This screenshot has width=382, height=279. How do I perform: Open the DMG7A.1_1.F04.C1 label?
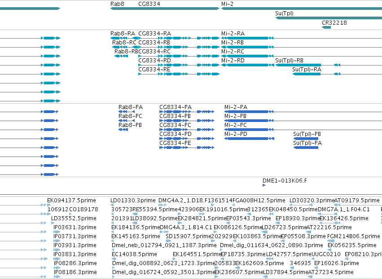[344, 209]
